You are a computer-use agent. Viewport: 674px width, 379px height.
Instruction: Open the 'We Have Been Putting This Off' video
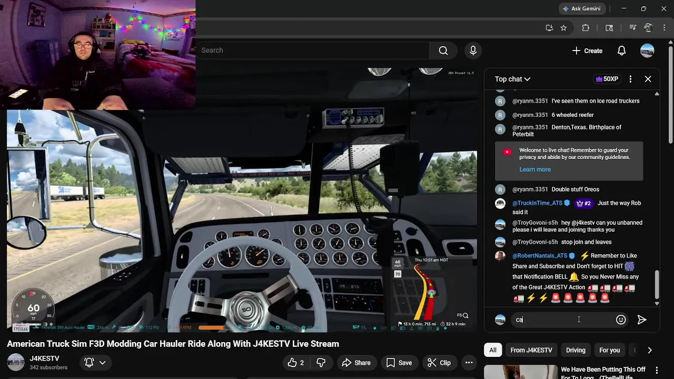click(603, 372)
